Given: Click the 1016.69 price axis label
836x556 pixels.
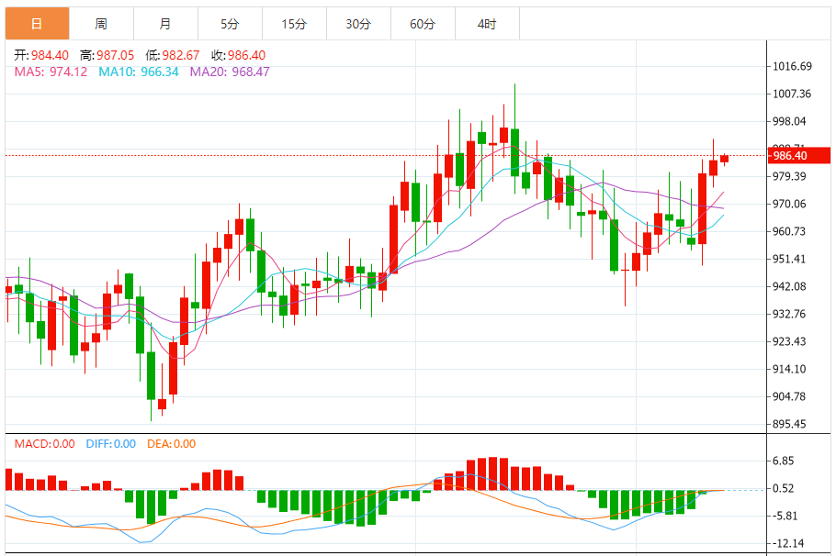Looking at the screenshot, I should (x=792, y=67).
